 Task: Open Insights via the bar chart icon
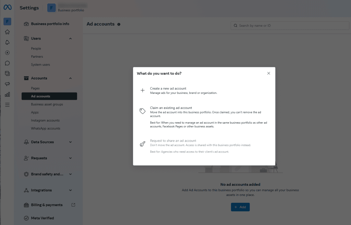point(7,94)
